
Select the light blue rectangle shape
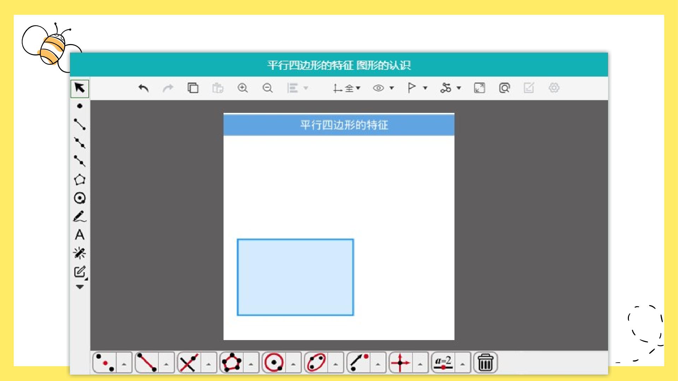tap(295, 277)
